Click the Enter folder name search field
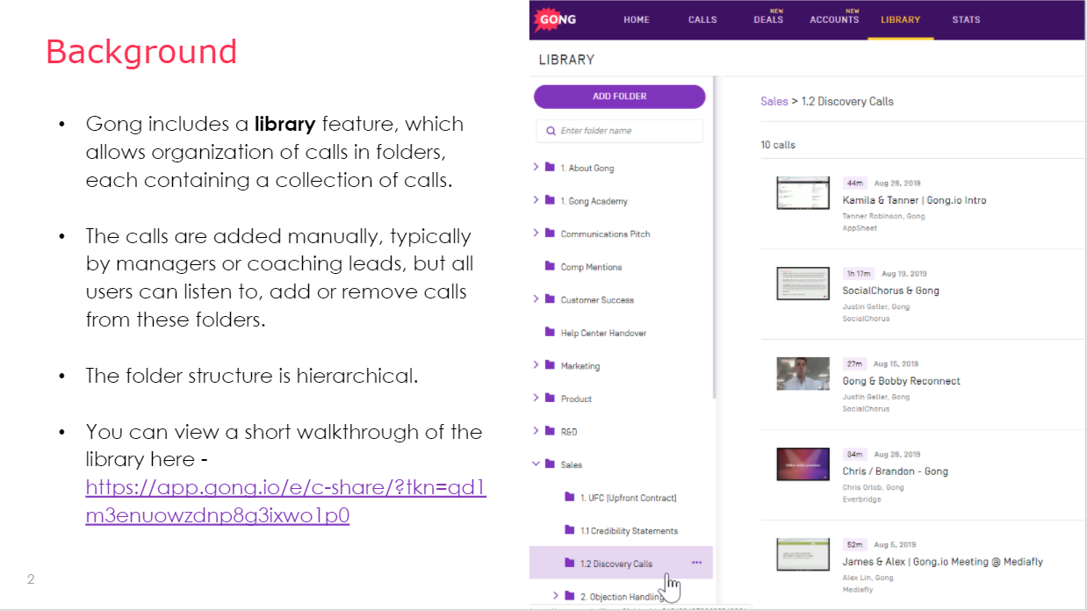Image resolution: width=1087 pixels, height=611 pixels. 620,131
